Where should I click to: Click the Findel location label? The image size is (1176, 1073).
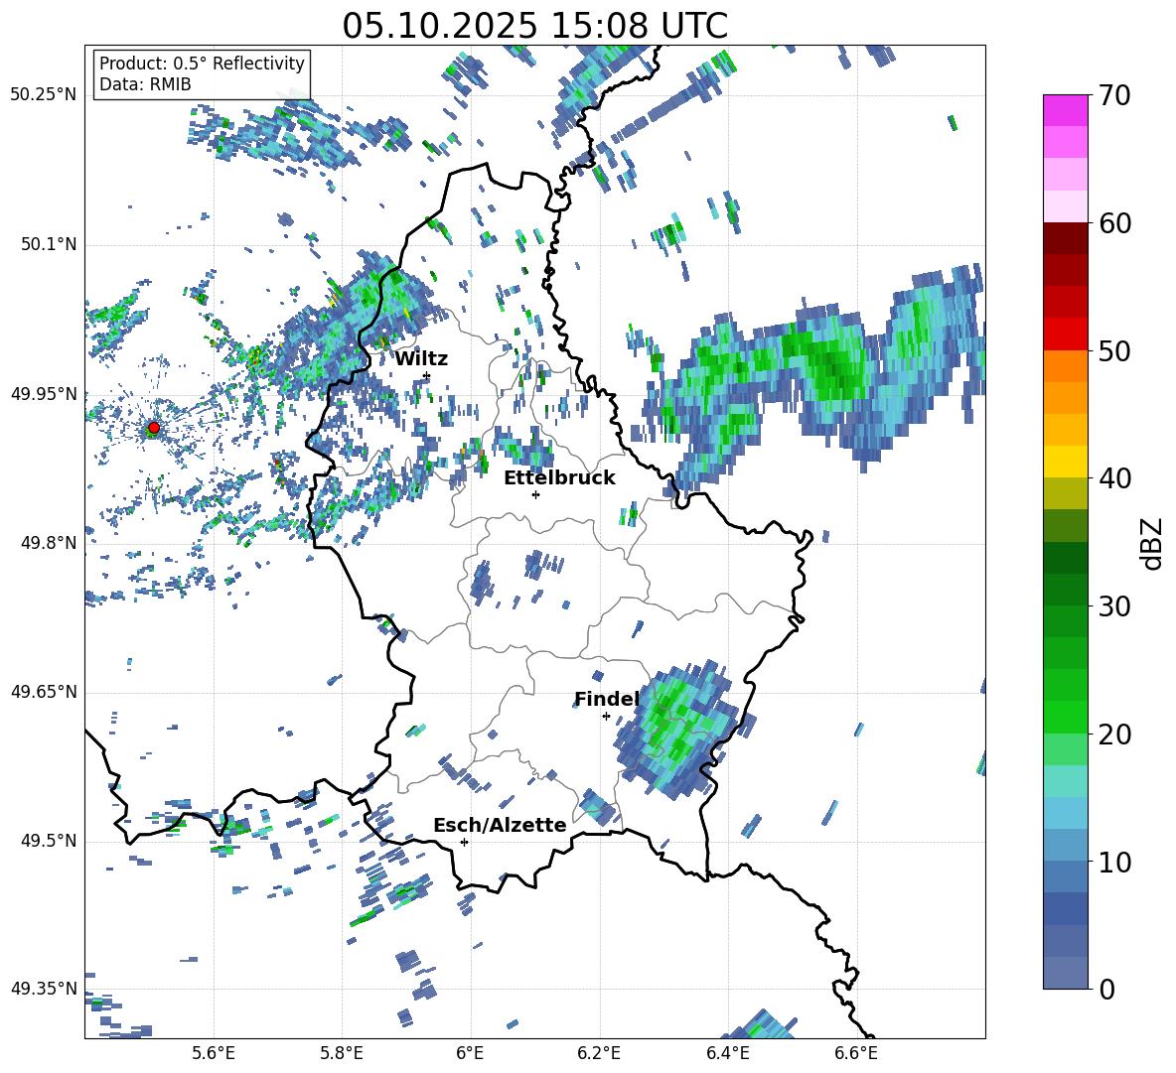pyautogui.click(x=606, y=699)
